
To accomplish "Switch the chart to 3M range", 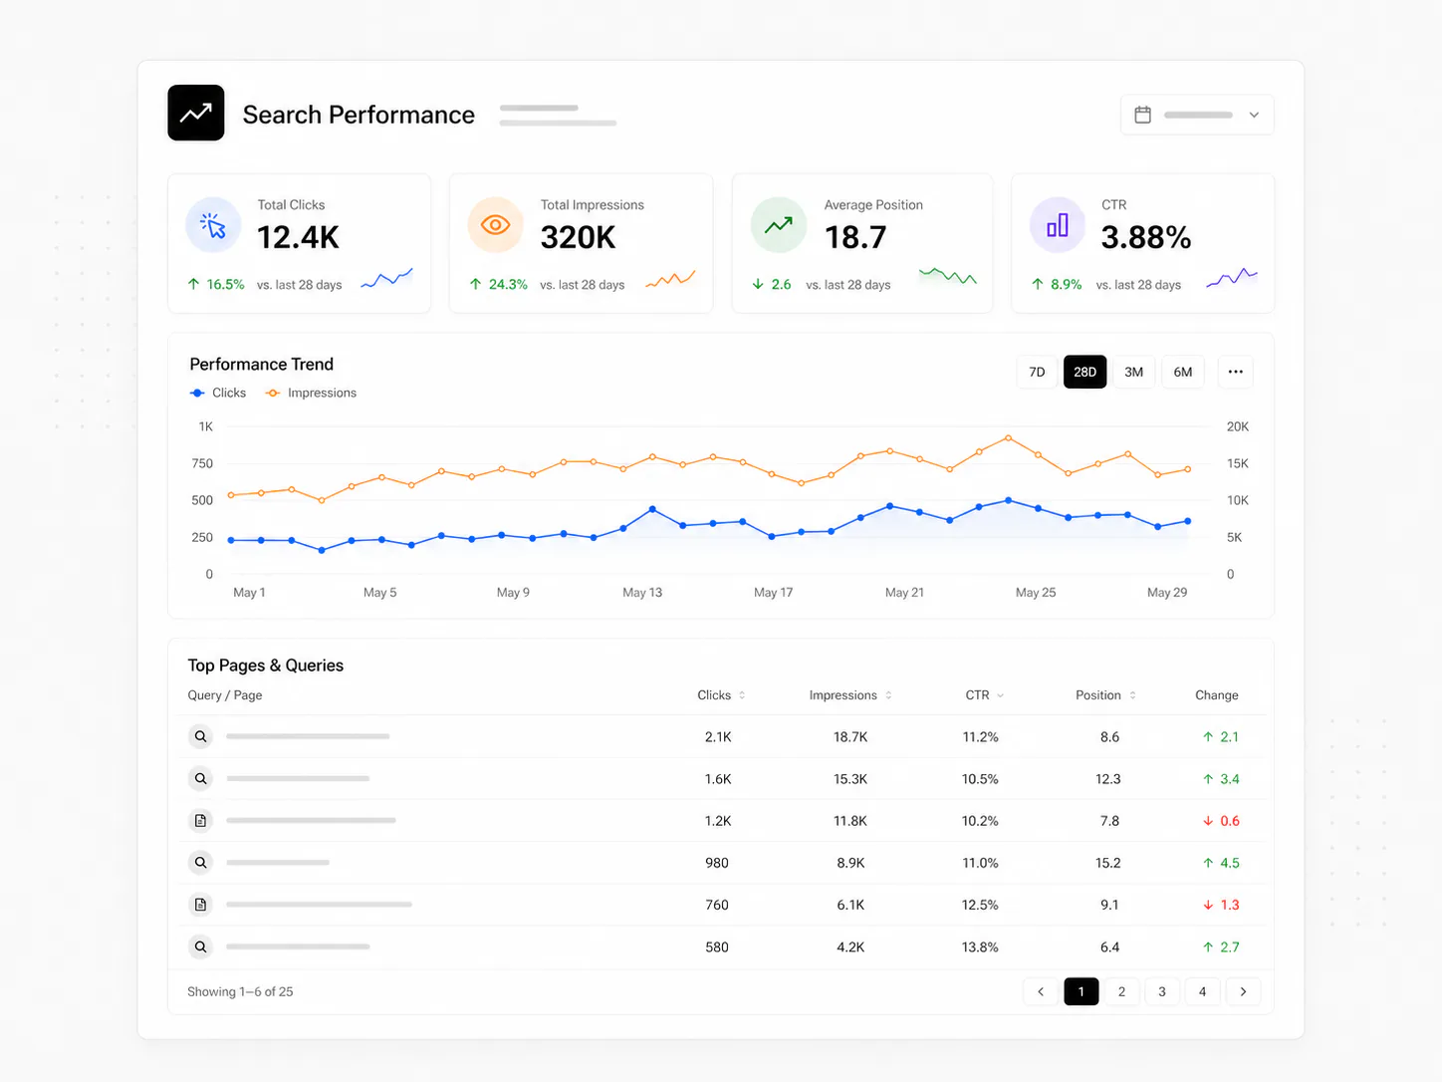I will 1133,372.
